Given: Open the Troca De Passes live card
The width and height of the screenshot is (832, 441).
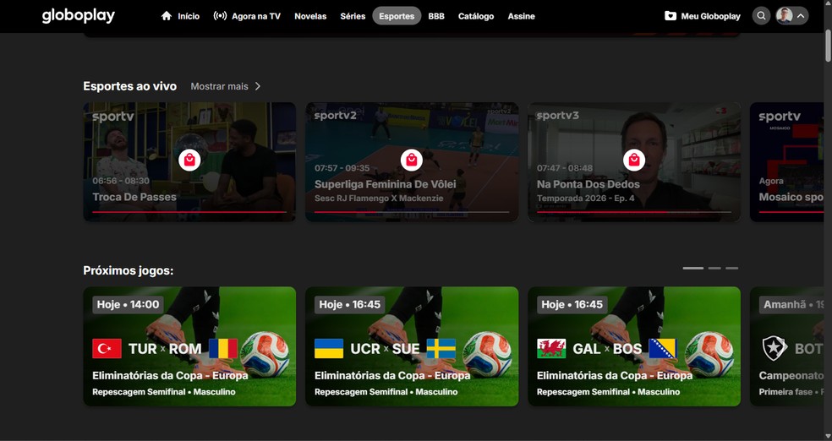Looking at the screenshot, I should (x=189, y=161).
